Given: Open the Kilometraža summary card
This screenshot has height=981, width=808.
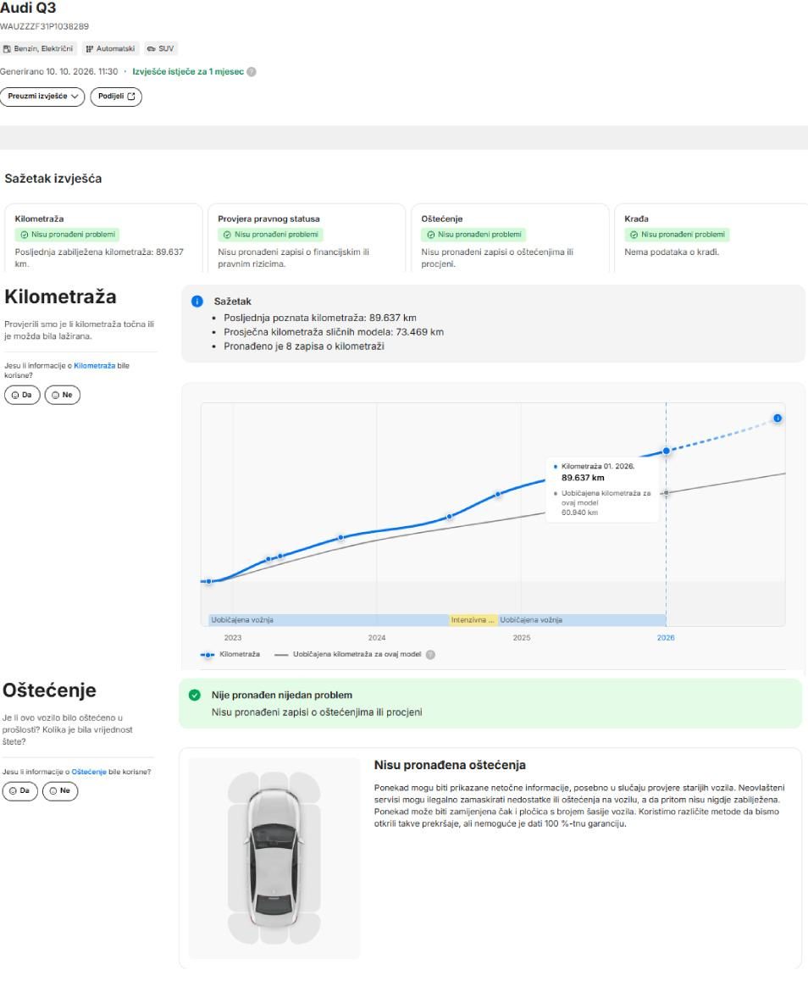Looking at the screenshot, I should coord(103,238).
